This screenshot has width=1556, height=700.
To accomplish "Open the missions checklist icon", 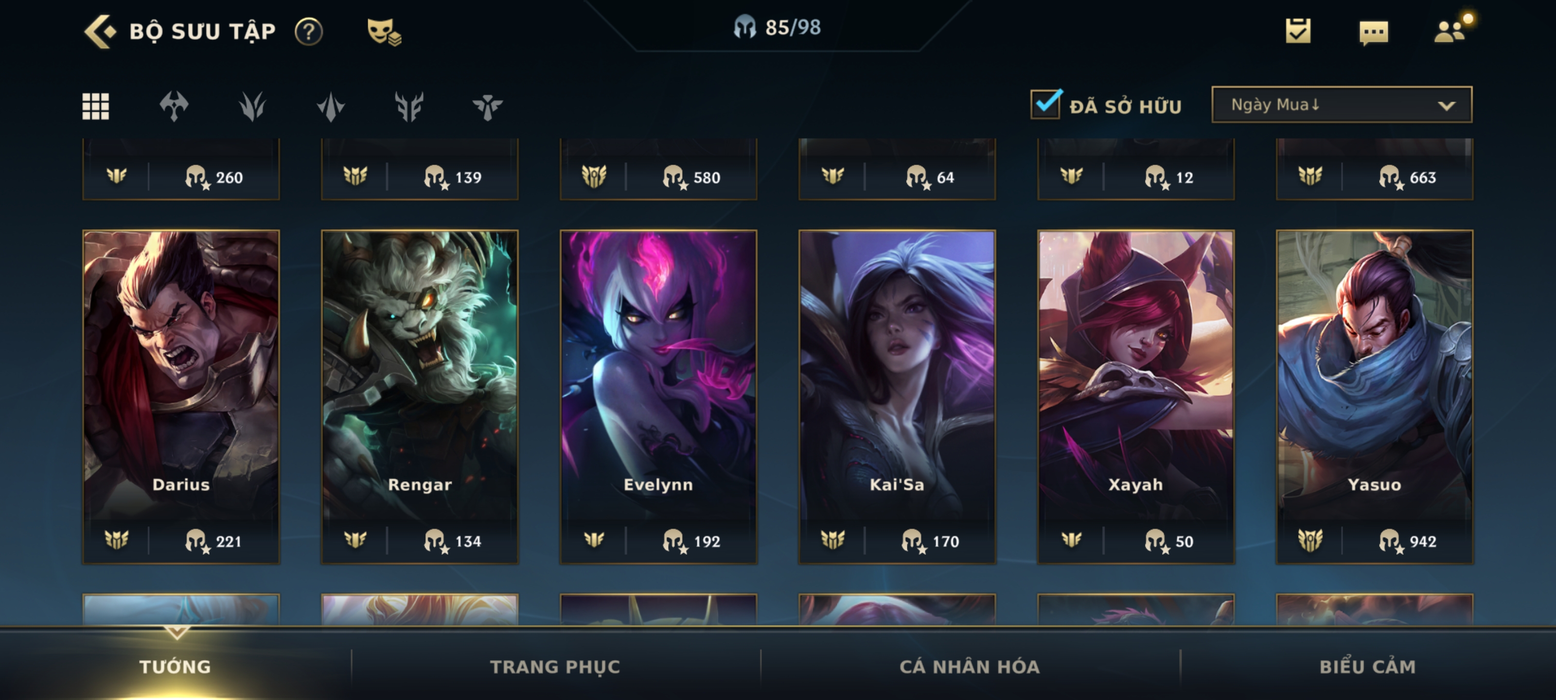I will point(1298,31).
